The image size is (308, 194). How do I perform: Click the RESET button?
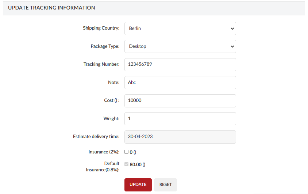165,185
